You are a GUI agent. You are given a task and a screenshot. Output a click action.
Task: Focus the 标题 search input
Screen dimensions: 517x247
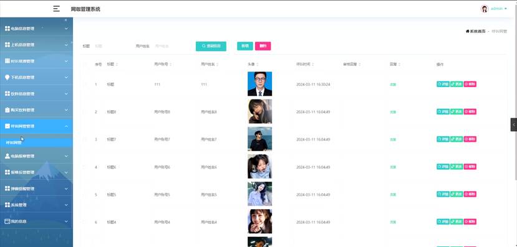click(110, 47)
